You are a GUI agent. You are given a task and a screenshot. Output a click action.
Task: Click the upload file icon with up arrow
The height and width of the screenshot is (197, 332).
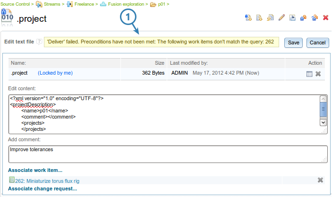(270, 18)
